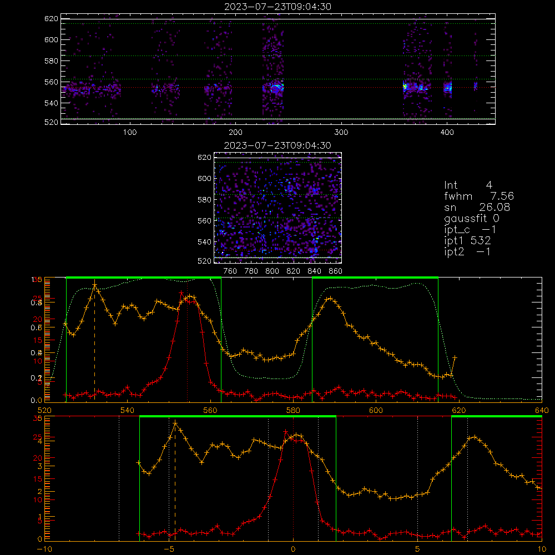Click the 'Int 4' readout text
This screenshot has height=555, width=555.
(468, 185)
